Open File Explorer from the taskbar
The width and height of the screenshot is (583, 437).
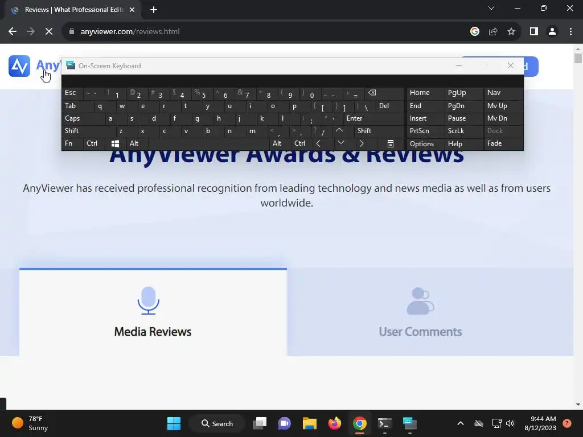click(x=309, y=423)
